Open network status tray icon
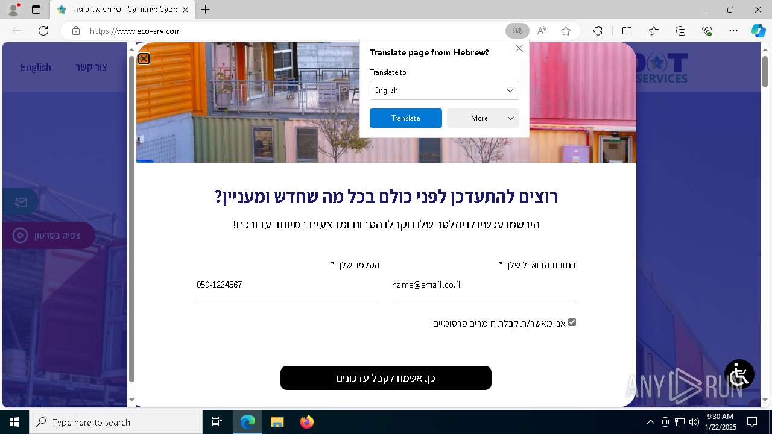Viewport: 772px width, 434px height. coord(680,422)
